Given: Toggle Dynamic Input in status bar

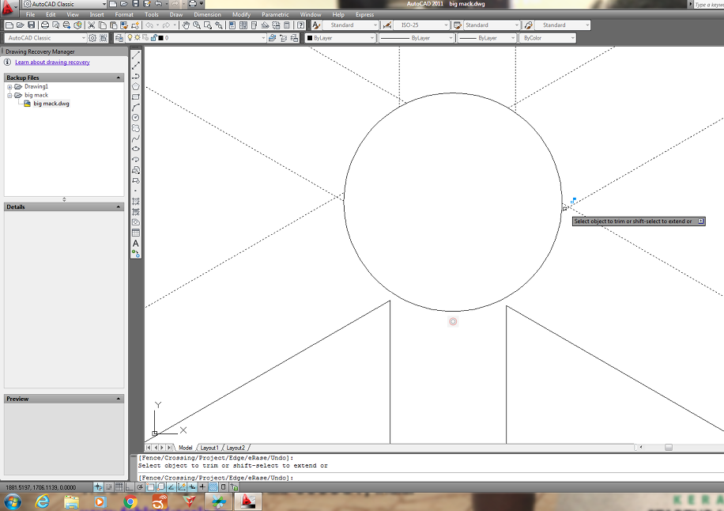Looking at the screenshot, I should 192,487.
